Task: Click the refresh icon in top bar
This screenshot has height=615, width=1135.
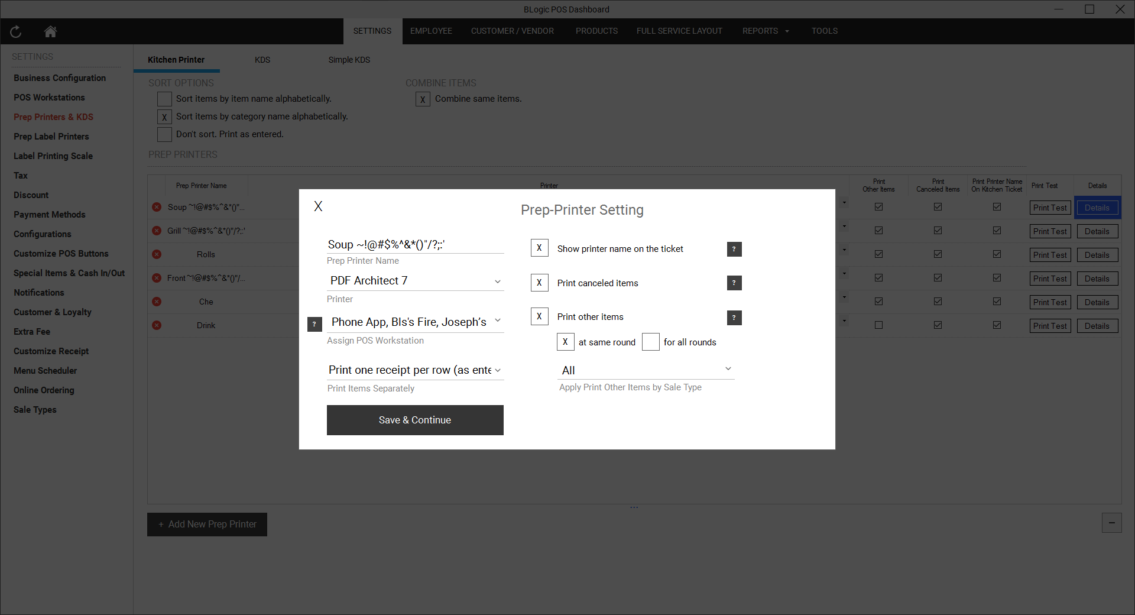Action: [16, 32]
